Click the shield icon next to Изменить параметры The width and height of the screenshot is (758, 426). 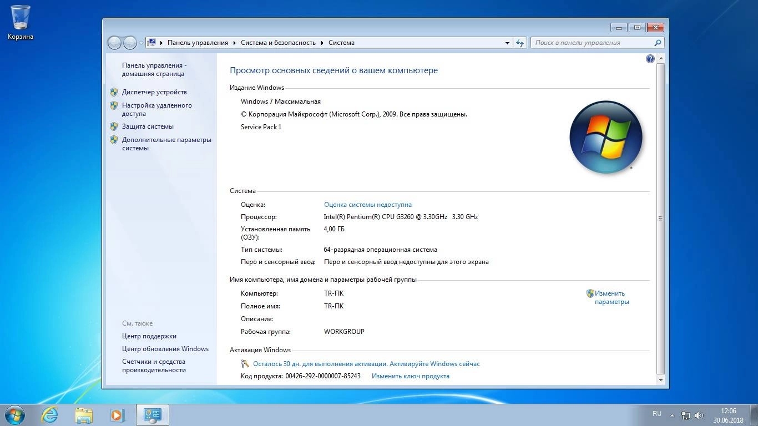tap(590, 293)
